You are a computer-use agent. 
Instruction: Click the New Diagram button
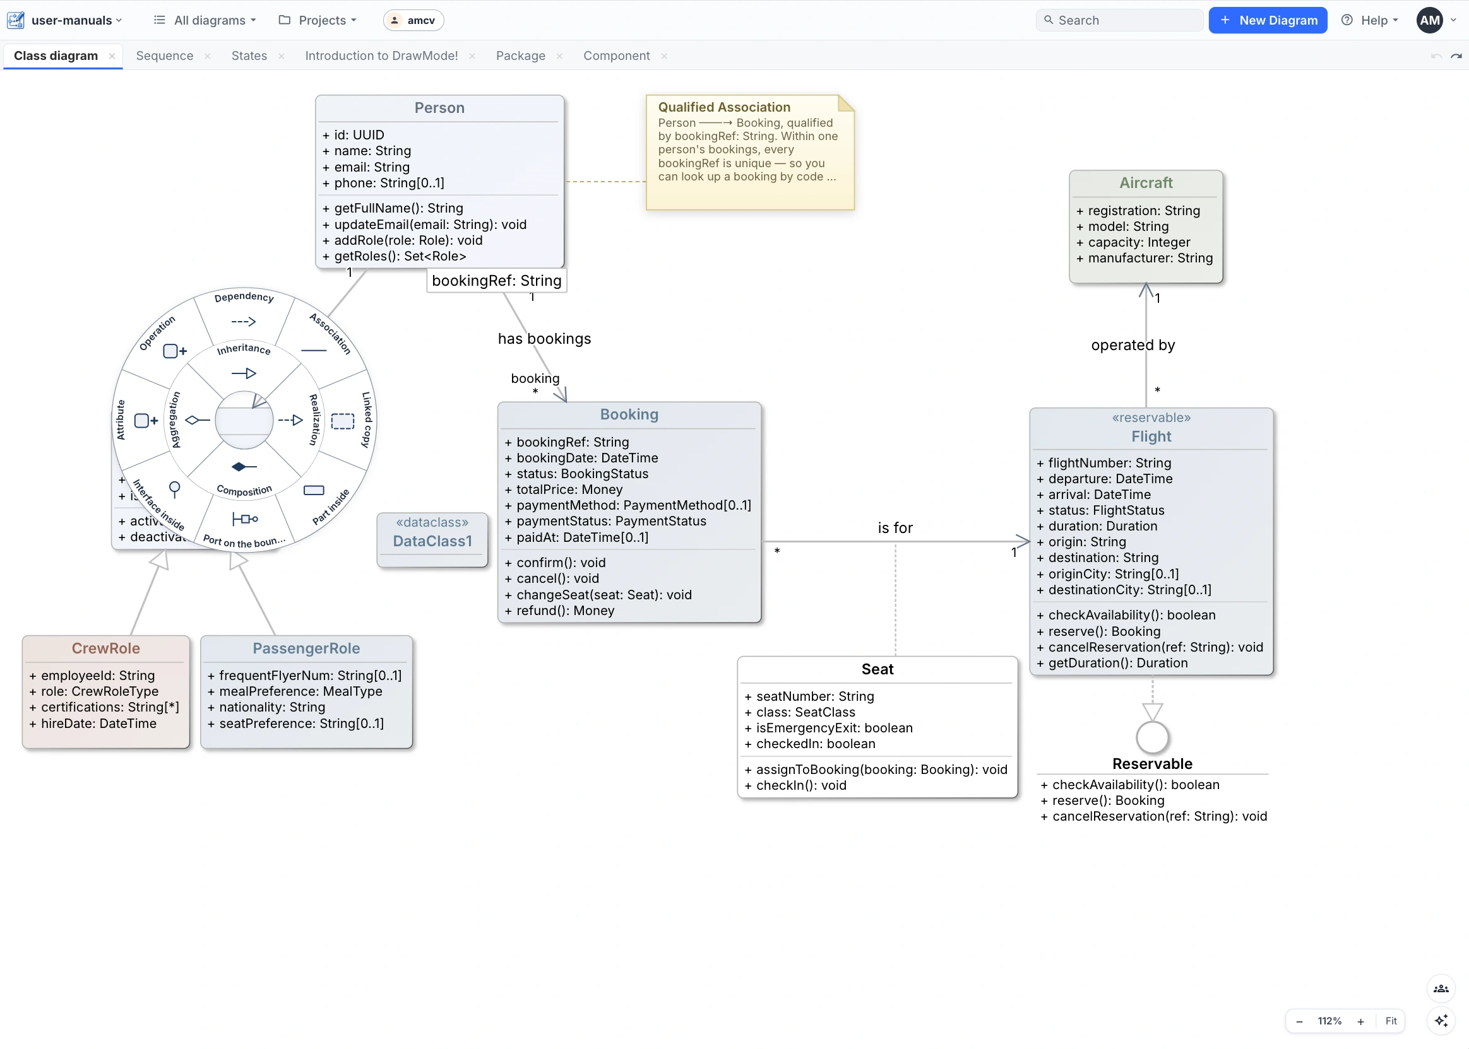1268,20
